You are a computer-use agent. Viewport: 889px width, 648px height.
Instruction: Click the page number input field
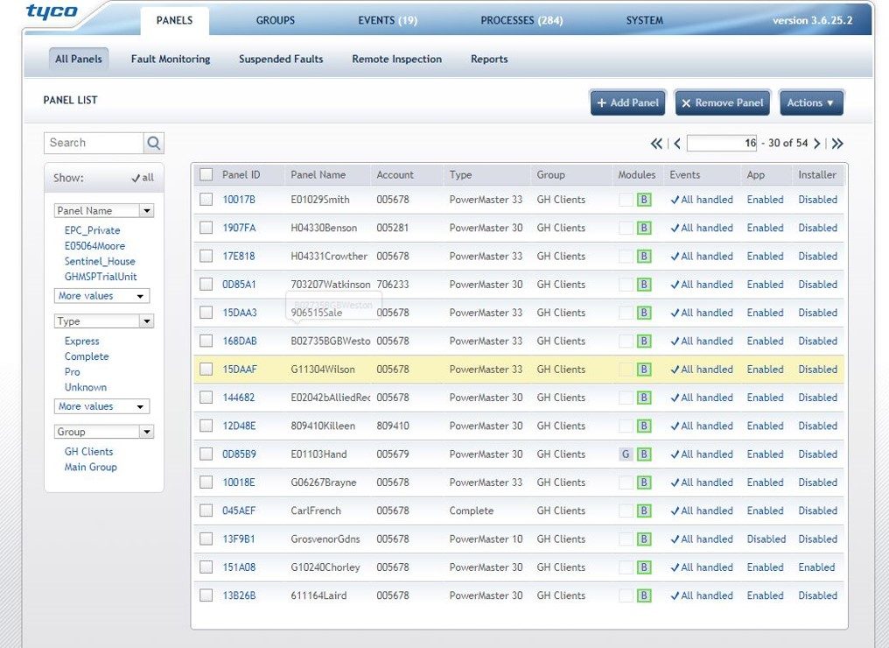pos(722,144)
